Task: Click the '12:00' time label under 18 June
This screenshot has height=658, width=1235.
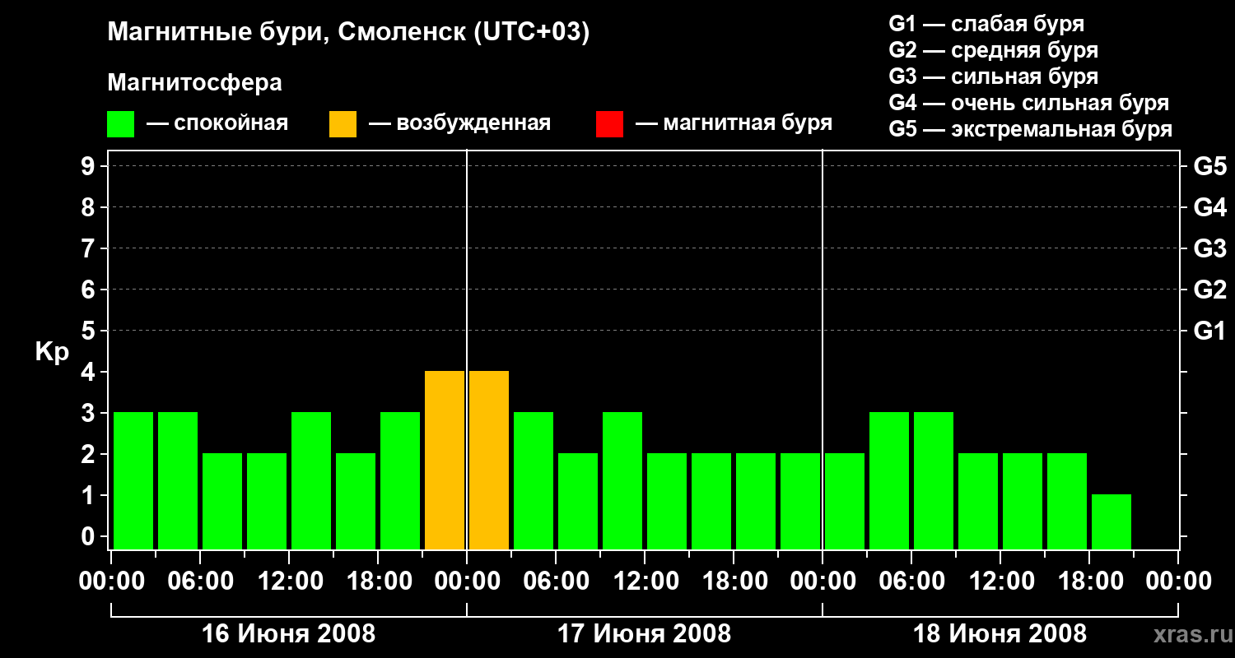Action: point(1000,582)
